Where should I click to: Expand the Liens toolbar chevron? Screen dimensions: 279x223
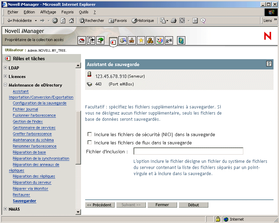(276, 19)
